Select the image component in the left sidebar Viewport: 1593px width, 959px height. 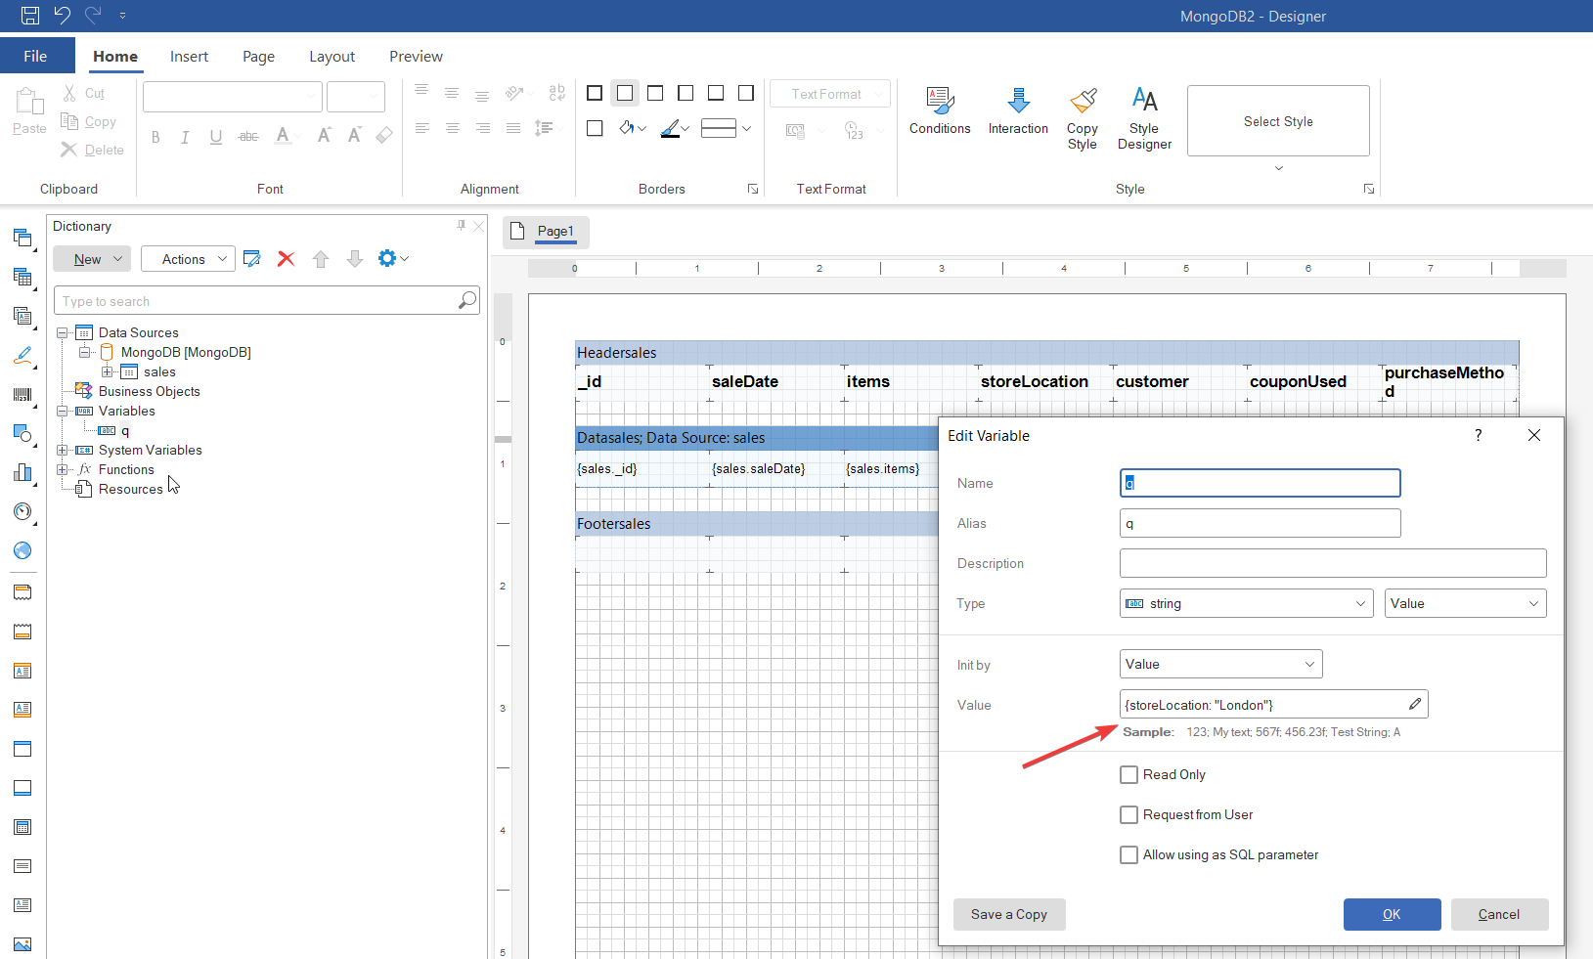22,944
